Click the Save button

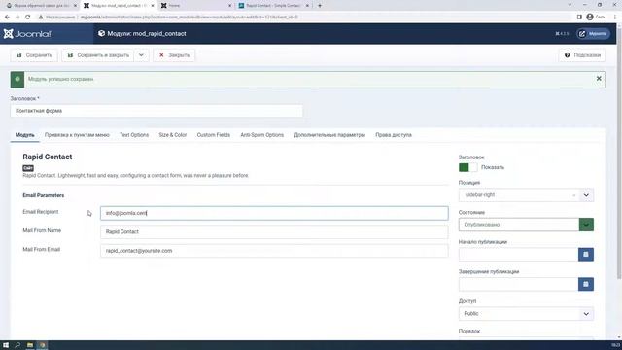click(x=34, y=55)
